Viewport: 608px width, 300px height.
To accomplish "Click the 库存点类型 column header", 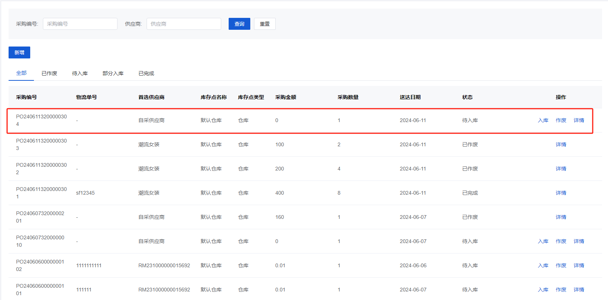I will pos(251,97).
